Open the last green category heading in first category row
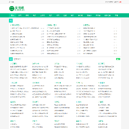Viewport: 129px width, 129px height. click(x=101, y=63)
